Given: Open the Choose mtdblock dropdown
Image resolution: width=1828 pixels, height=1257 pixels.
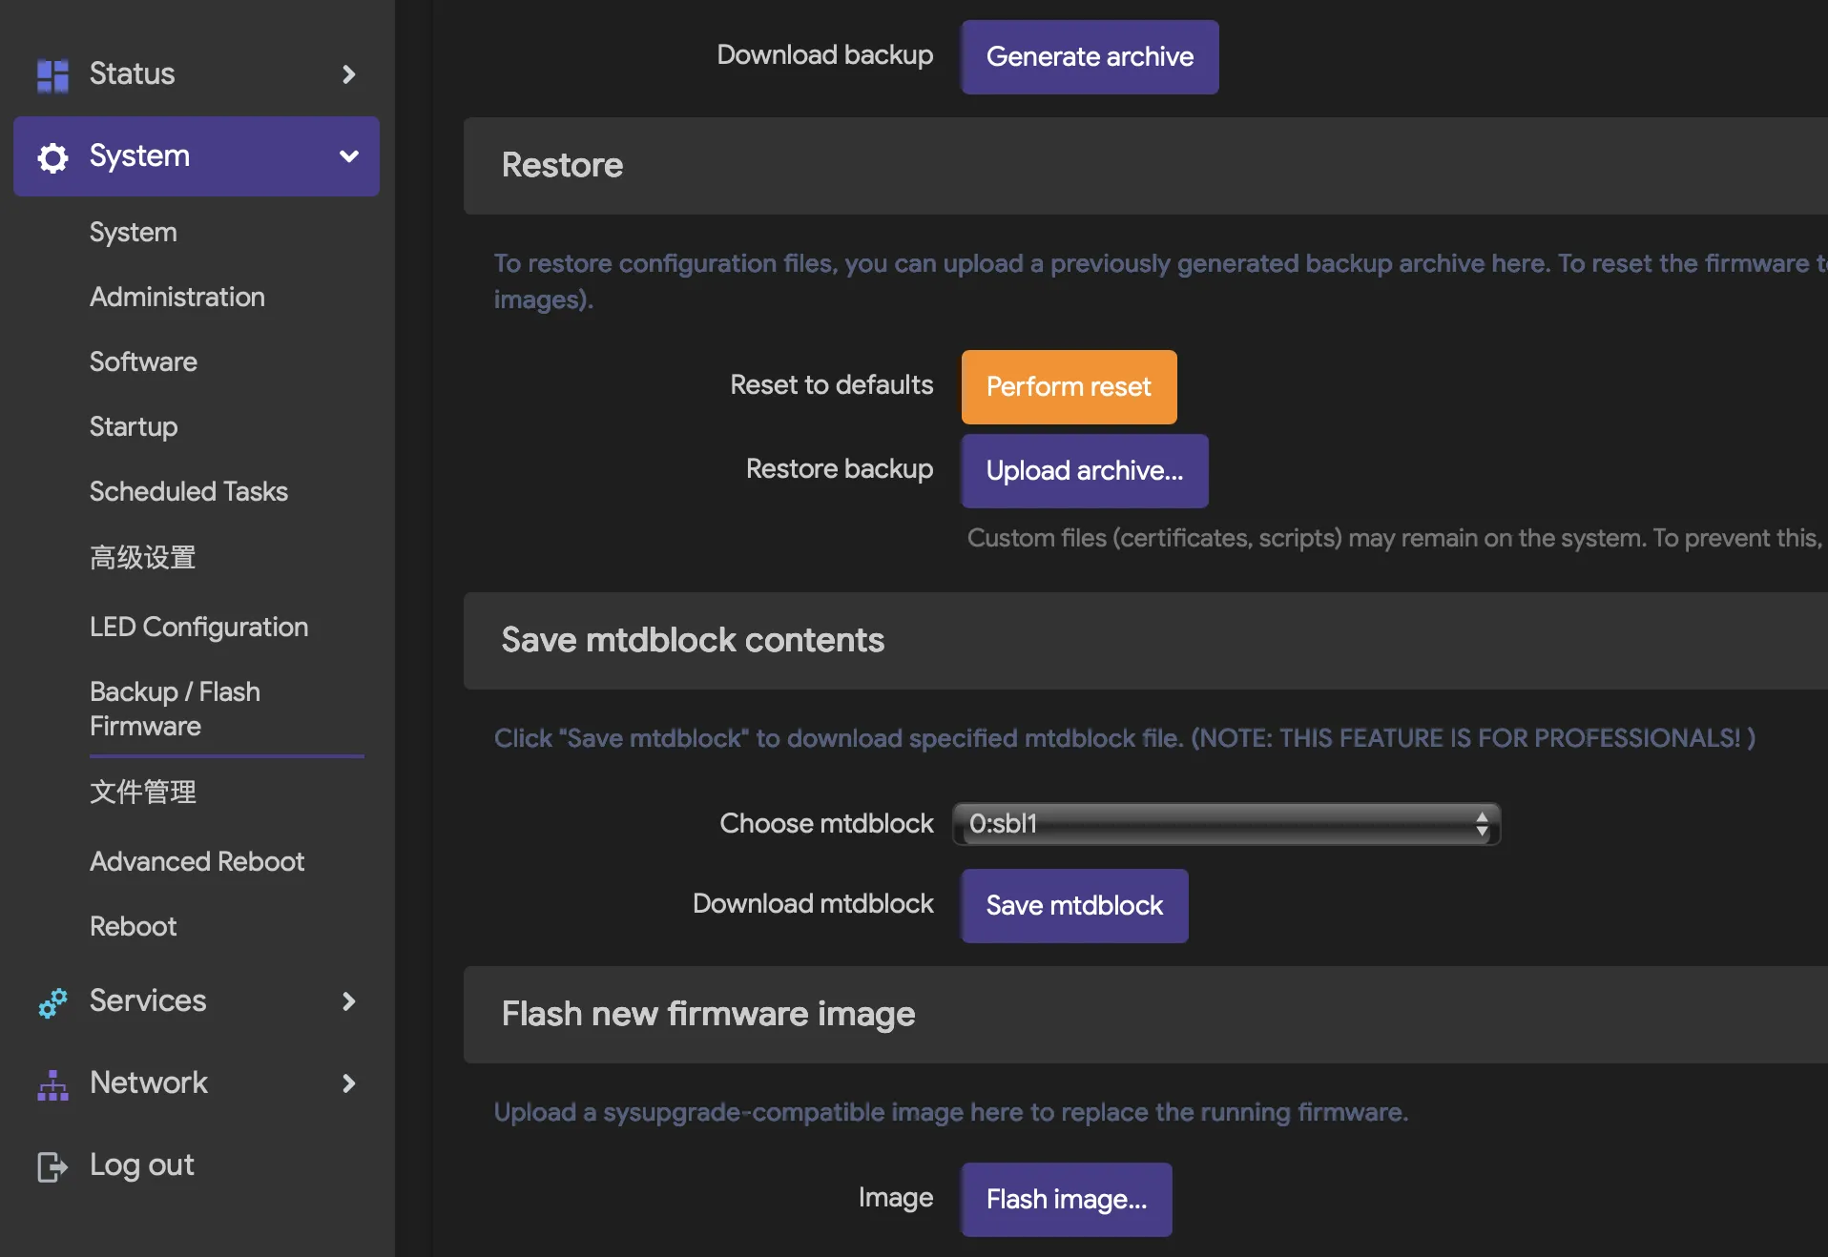Looking at the screenshot, I should coord(1224,824).
